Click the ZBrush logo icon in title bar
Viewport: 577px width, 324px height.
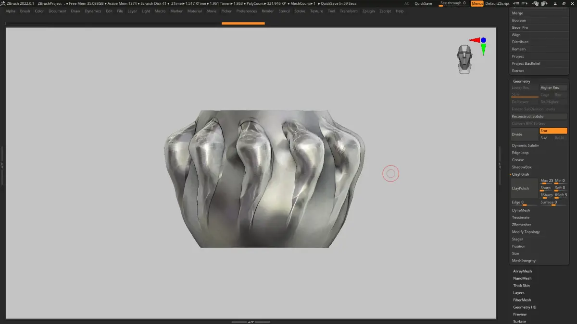3,3
